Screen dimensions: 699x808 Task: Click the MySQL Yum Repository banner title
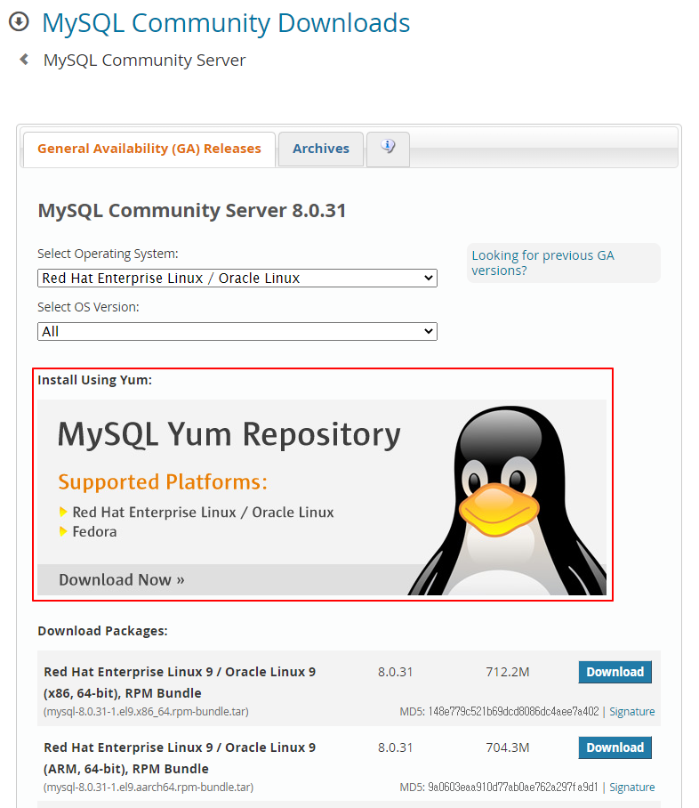pyautogui.click(x=229, y=434)
